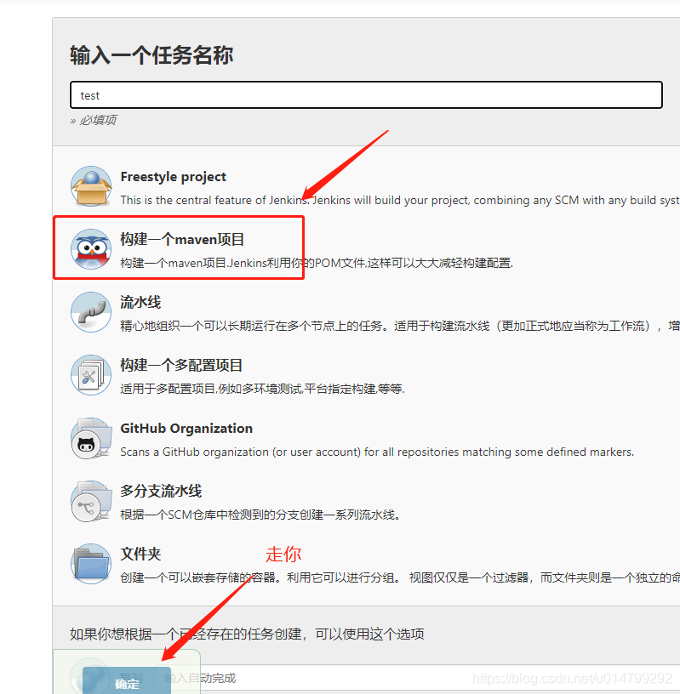Viewport: 680px width, 694px height.
Task: Click the 创建一个可以嵌套存储的容器 description
Action: [400, 577]
